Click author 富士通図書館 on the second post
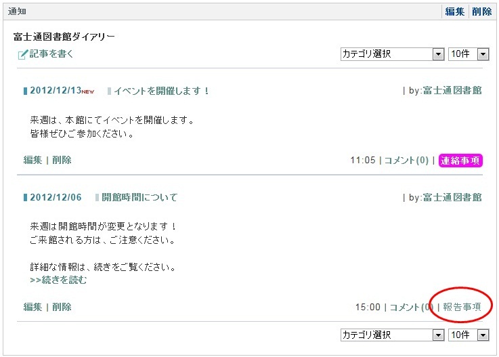The image size is (499, 357). [452, 197]
